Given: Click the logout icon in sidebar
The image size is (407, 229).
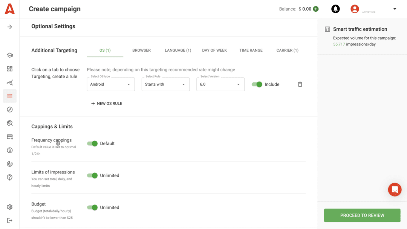Looking at the screenshot, I should click(10, 220).
